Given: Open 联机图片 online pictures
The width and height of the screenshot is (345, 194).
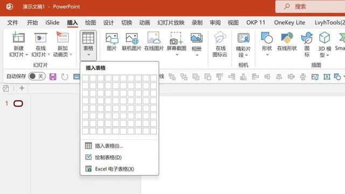Looking at the screenshot, I should [x=132, y=38].
